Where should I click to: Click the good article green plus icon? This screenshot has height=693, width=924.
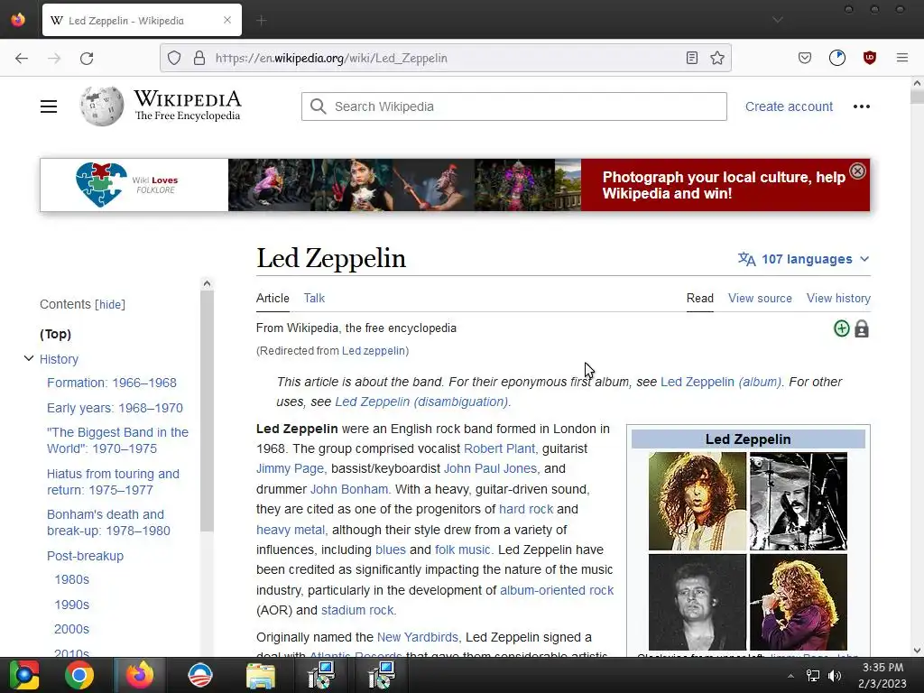click(842, 328)
